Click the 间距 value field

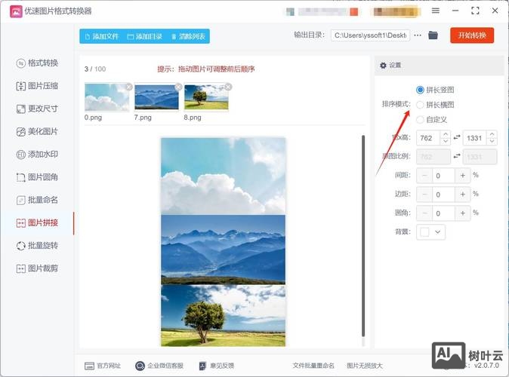click(443, 176)
